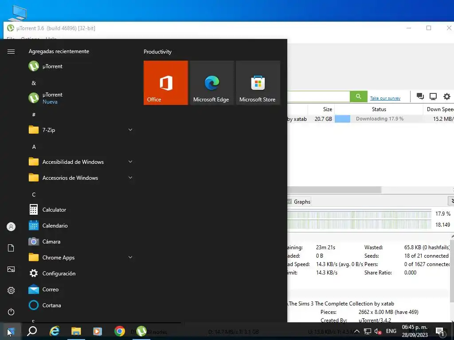Open ENG language input indicator
The image size is (454, 340).
click(x=391, y=331)
